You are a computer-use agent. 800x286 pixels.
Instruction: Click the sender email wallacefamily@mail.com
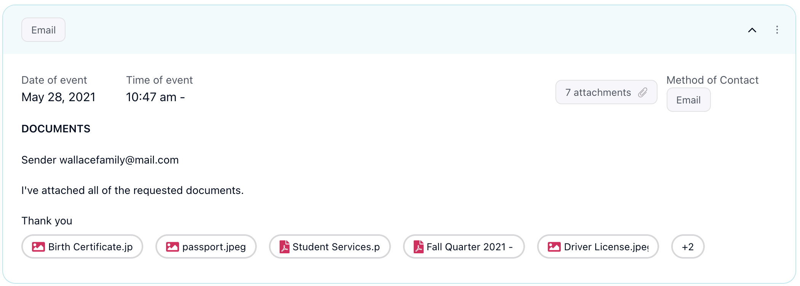coord(119,160)
